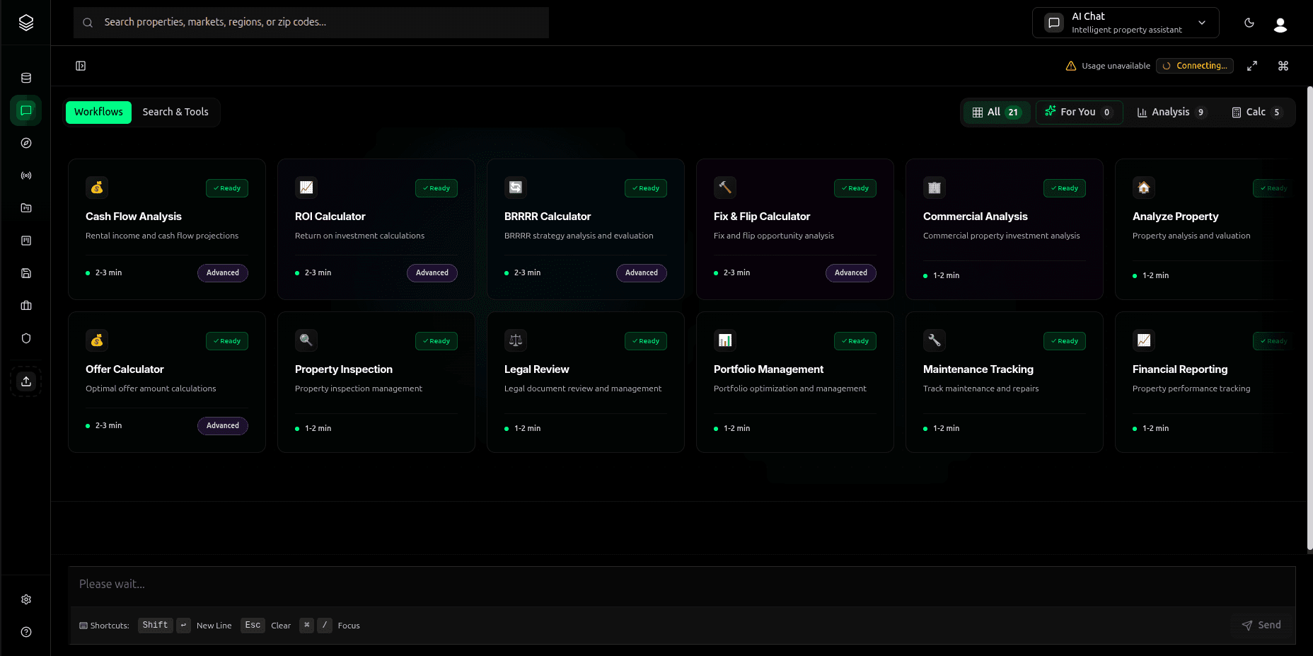The image size is (1313, 656).
Task: Open the Offer Calculator workflow title
Action: [125, 369]
